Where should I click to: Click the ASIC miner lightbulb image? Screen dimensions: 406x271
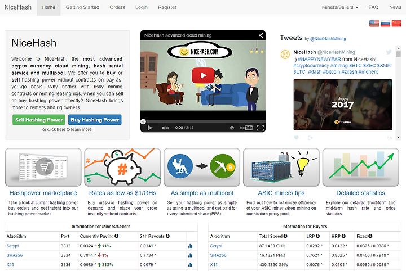[281, 167]
